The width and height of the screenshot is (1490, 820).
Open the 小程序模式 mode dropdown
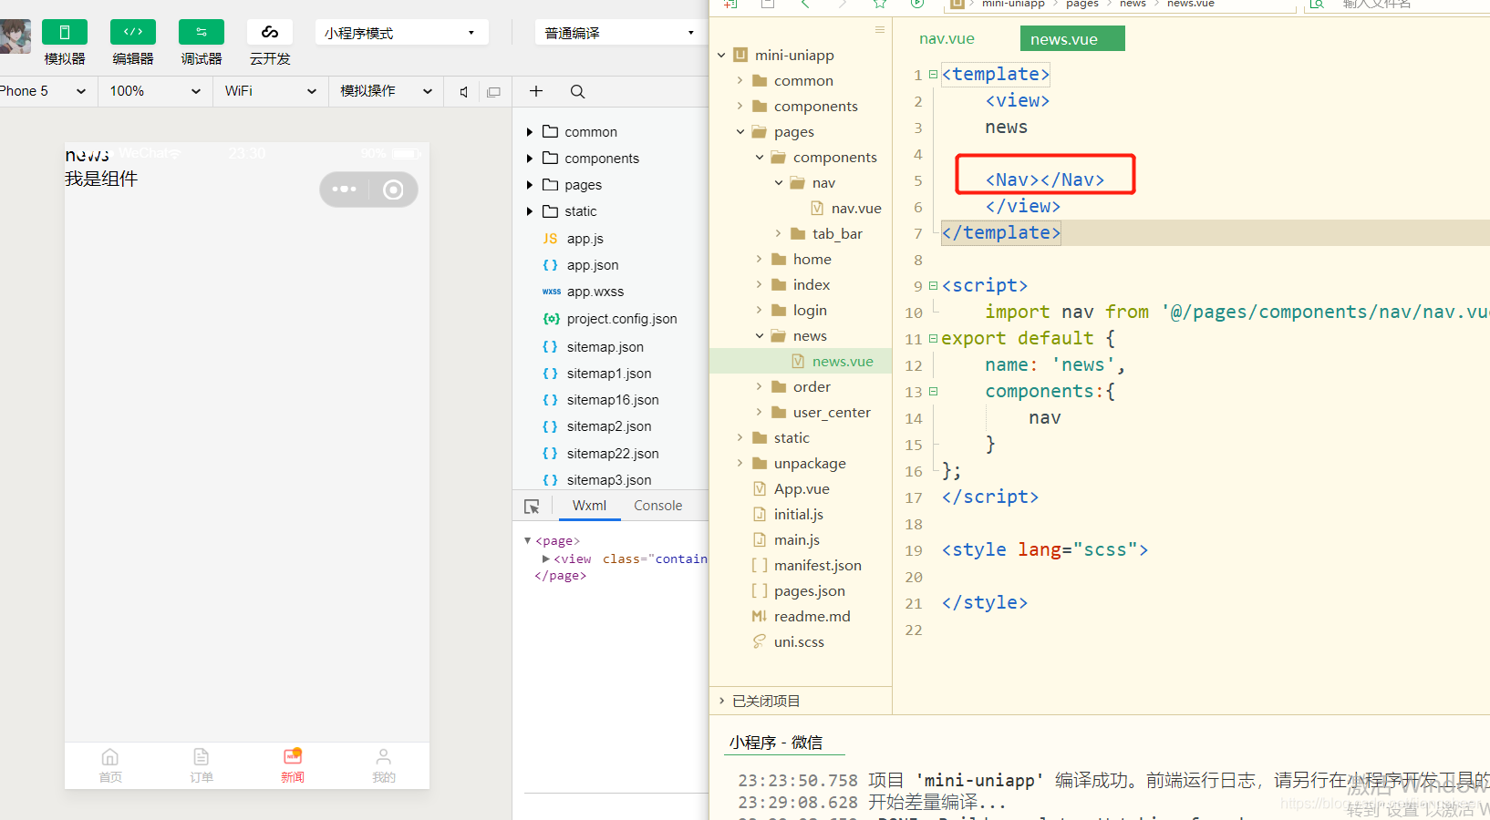[x=401, y=33]
